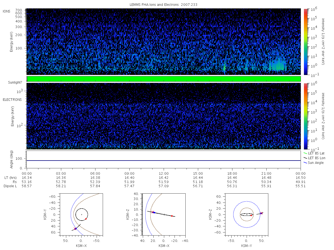The image size is (334, 250).
Task: Click the KSM-X versus KSM-Y orbit plot
Action: coord(81,215)
